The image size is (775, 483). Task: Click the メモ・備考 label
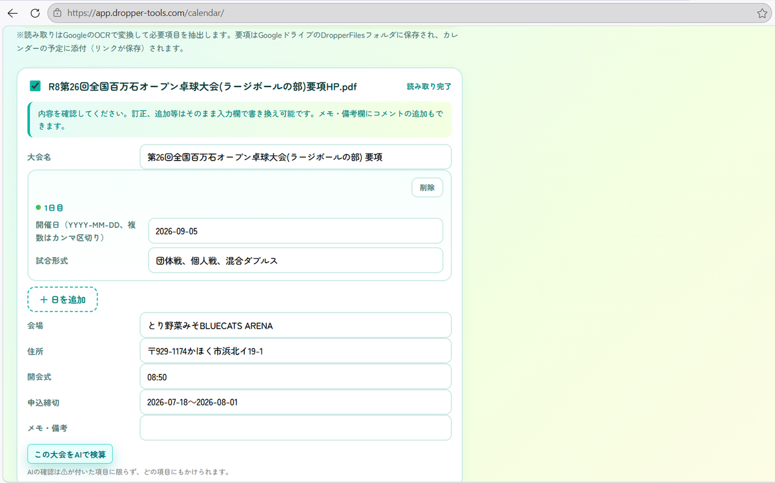click(47, 428)
